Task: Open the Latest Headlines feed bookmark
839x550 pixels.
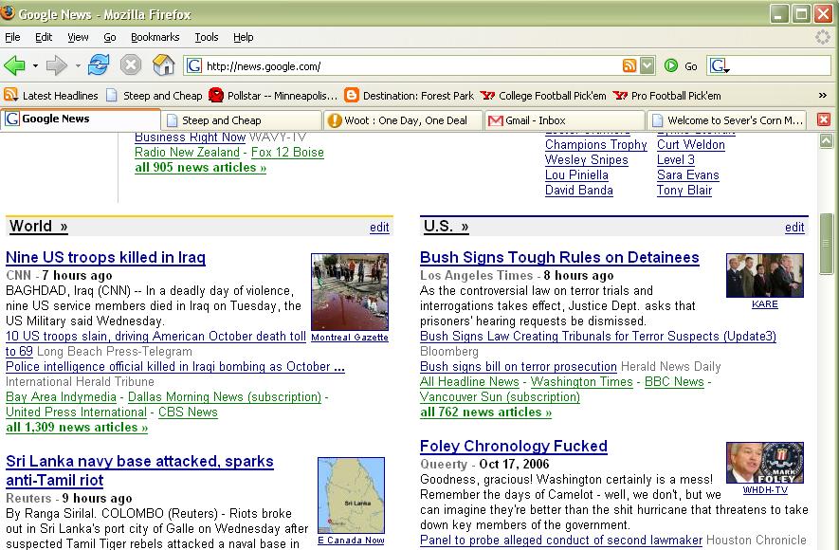Action: [51, 96]
